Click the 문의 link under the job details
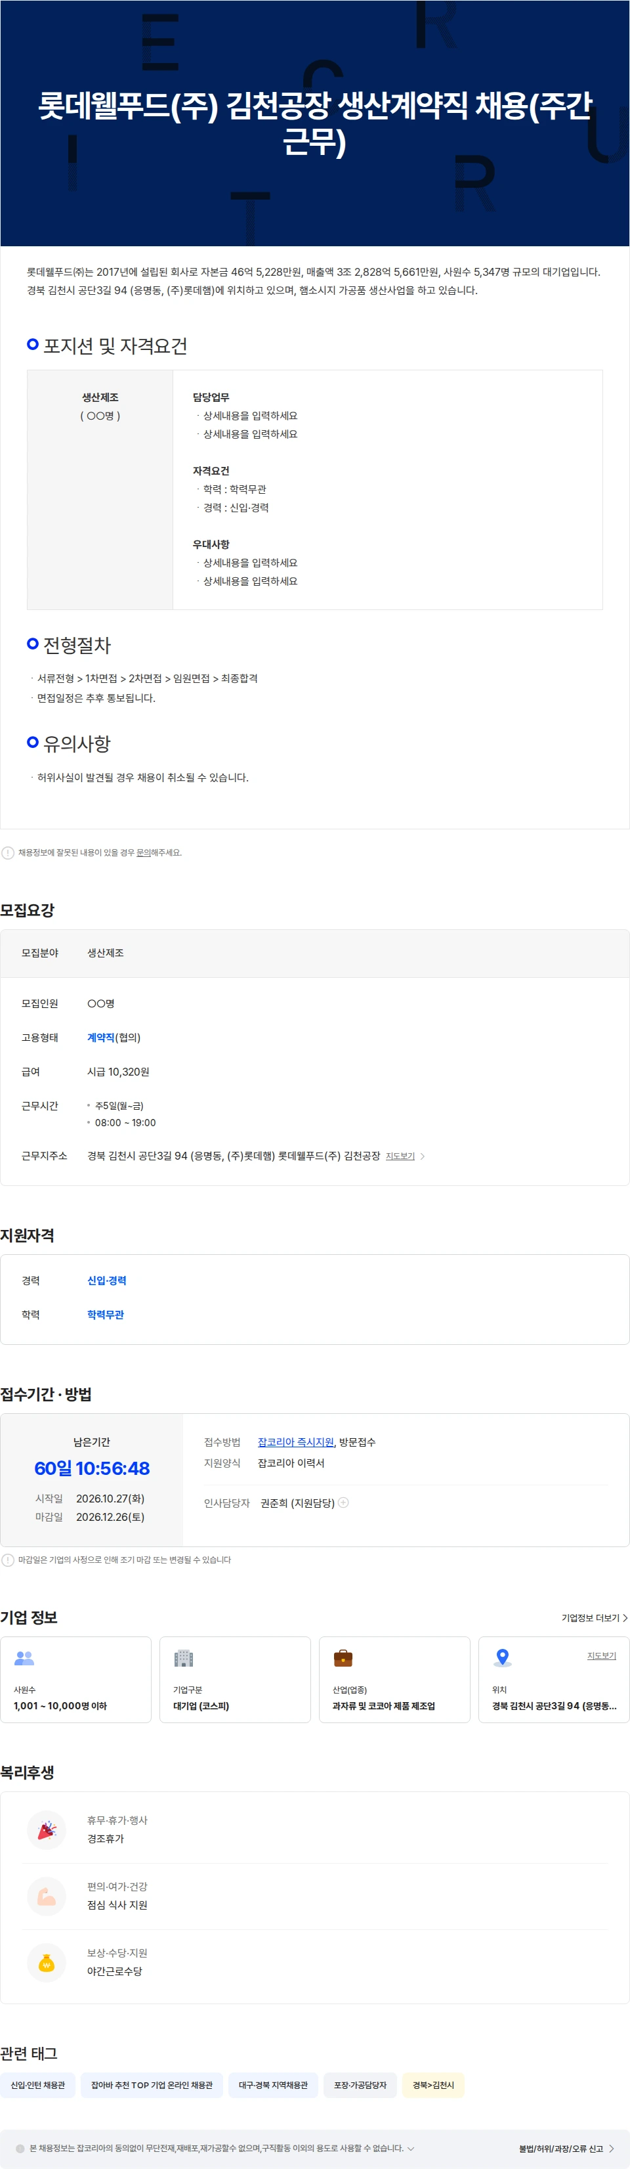630x2169 pixels. point(143,852)
